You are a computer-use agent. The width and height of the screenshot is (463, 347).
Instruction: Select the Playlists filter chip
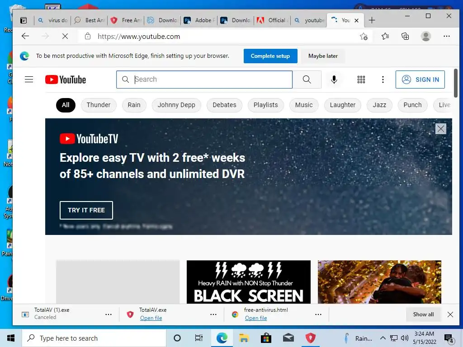pos(266,105)
